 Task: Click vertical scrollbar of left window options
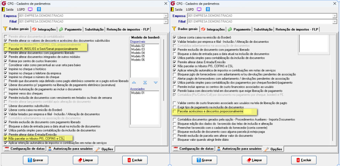(164, 69)
